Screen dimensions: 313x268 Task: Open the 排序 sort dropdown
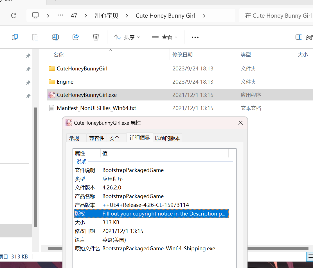(x=127, y=37)
